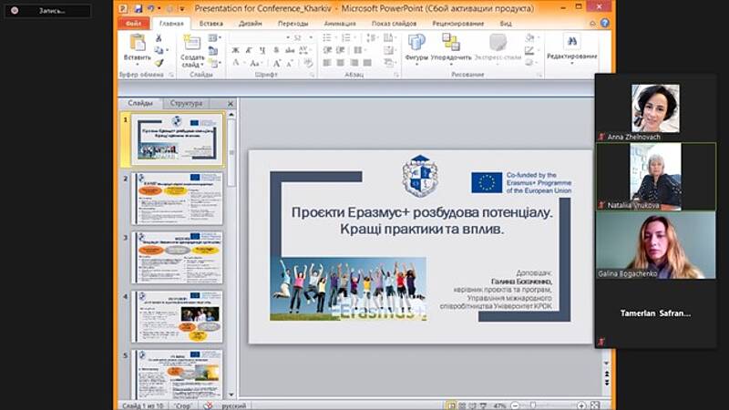Click the Save icon in quick access toolbar
This screenshot has height=410, width=729.
pos(137,9)
